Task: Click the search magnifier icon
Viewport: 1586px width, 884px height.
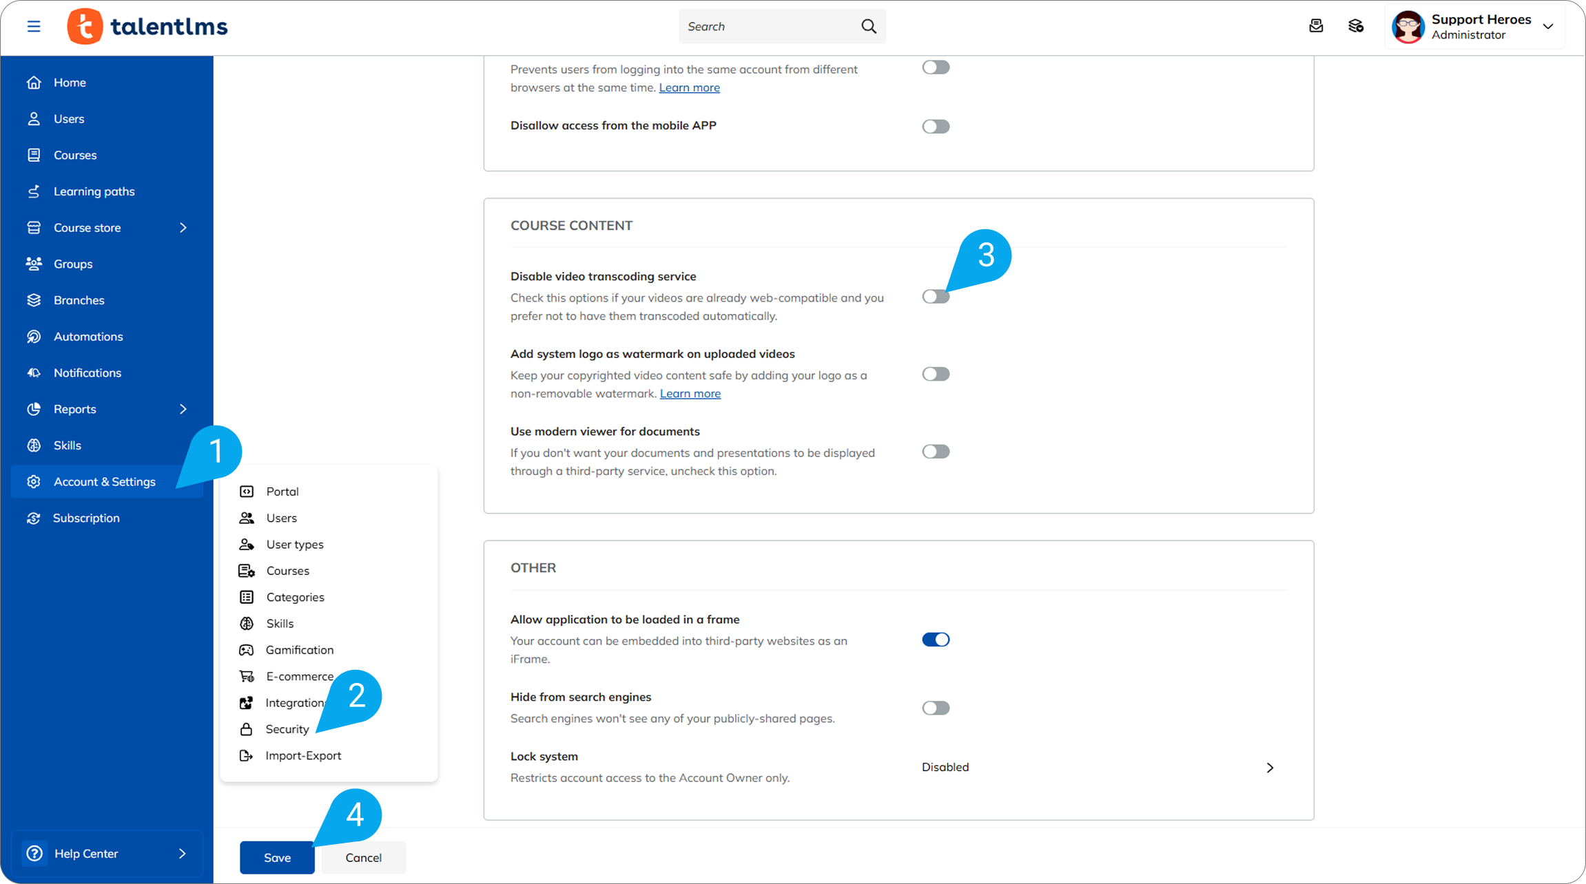Action: (x=869, y=26)
